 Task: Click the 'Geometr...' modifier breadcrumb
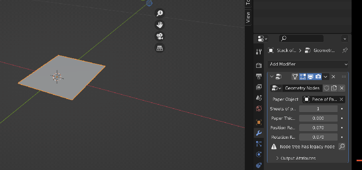319,51
